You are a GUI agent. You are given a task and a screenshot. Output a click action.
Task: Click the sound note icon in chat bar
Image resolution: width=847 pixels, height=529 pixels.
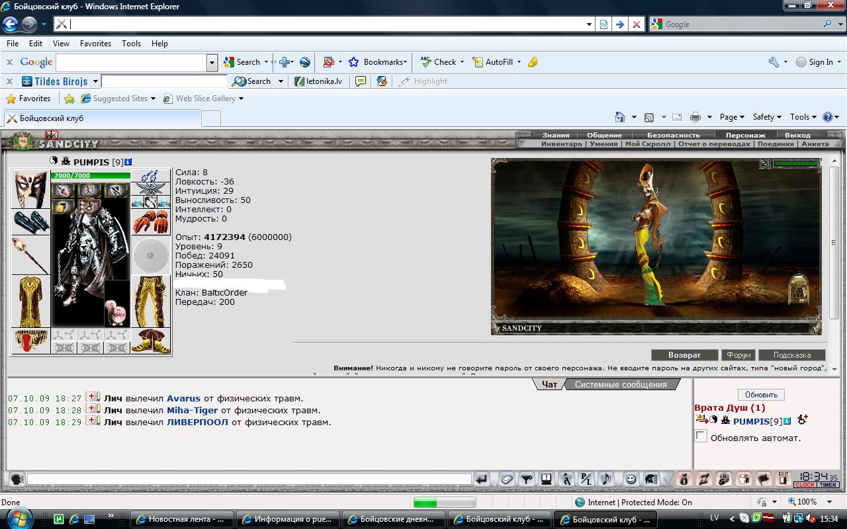pyautogui.click(x=605, y=479)
